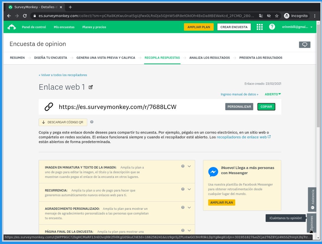Screen dimensions: 322x244
Task: Open Panel de control in the header
Action: pyautogui.click(x=34, y=27)
